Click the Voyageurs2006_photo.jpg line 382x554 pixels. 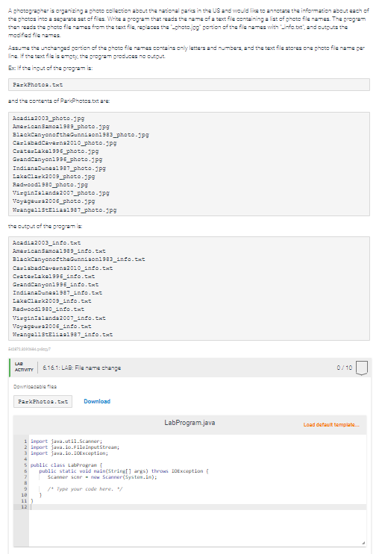coord(54,201)
